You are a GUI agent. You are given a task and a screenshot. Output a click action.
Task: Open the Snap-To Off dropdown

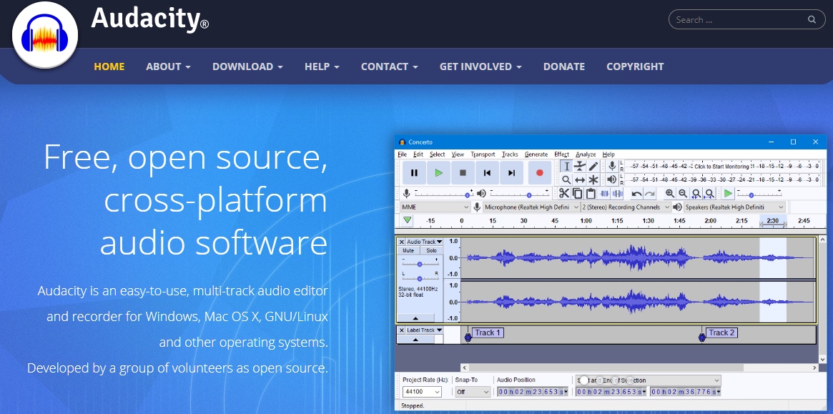[x=473, y=392]
